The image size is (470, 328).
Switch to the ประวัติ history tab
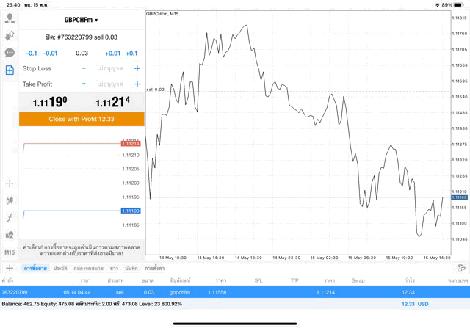(x=60, y=269)
